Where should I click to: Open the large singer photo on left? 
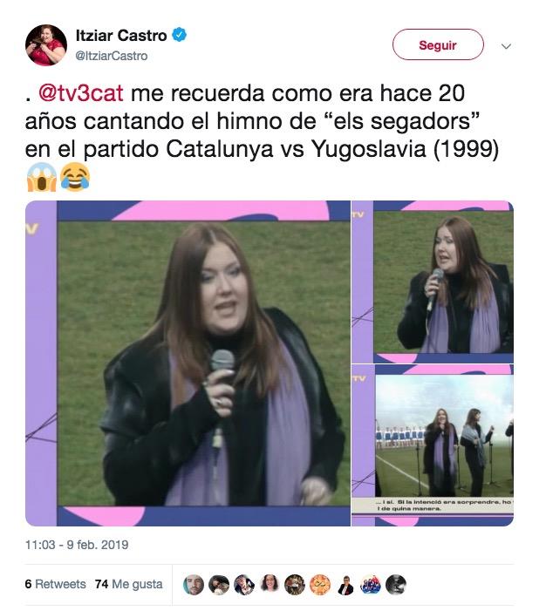188,363
